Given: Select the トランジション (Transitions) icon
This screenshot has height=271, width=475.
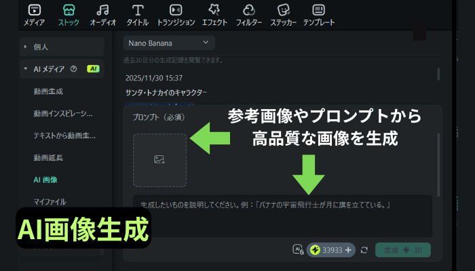Looking at the screenshot, I should [x=175, y=10].
